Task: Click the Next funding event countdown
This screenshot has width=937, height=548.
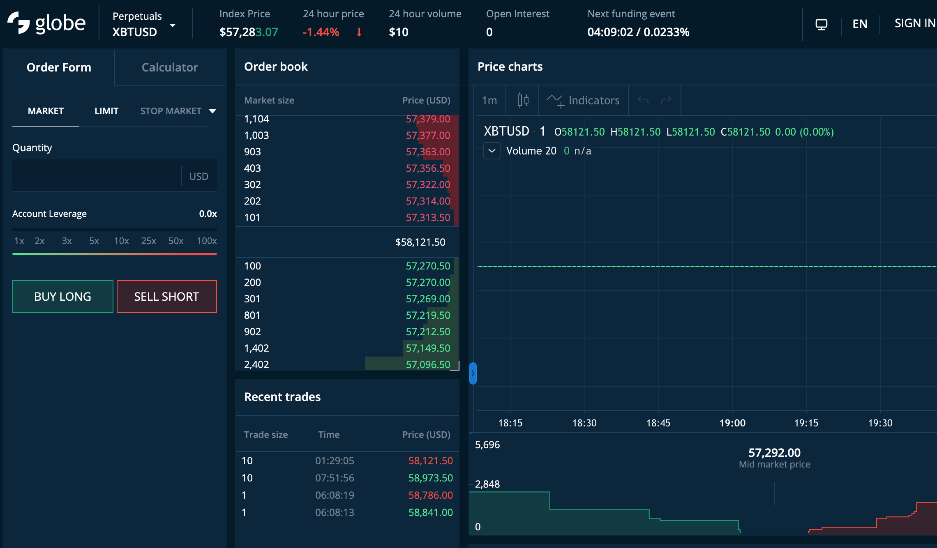Action: click(x=638, y=32)
